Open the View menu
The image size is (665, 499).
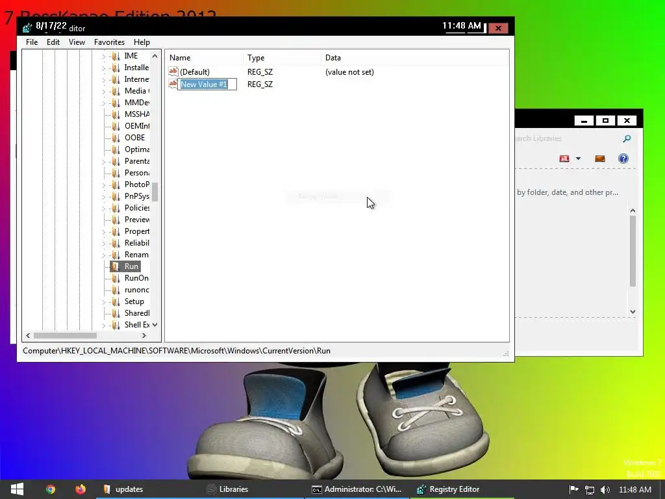point(77,42)
